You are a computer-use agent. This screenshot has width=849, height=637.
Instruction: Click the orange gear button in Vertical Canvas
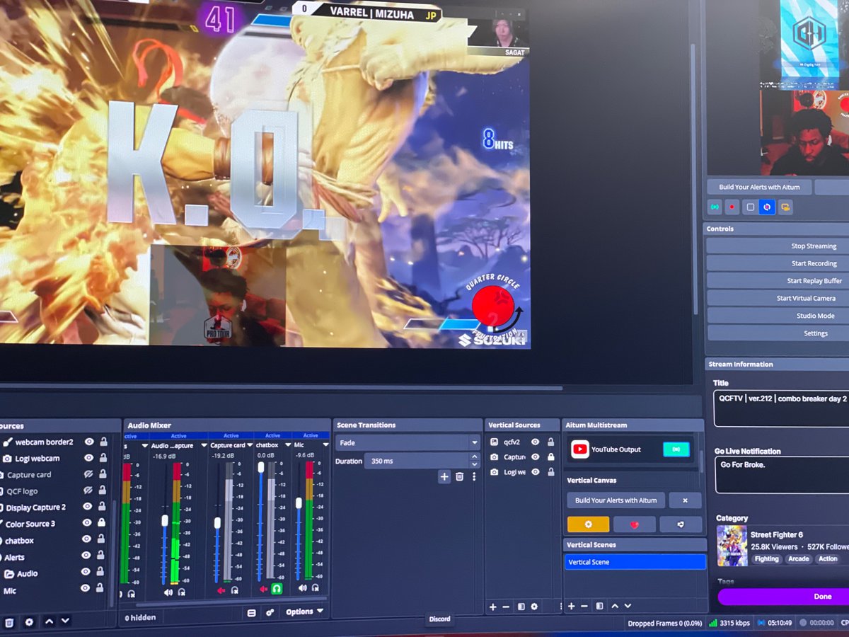[588, 524]
